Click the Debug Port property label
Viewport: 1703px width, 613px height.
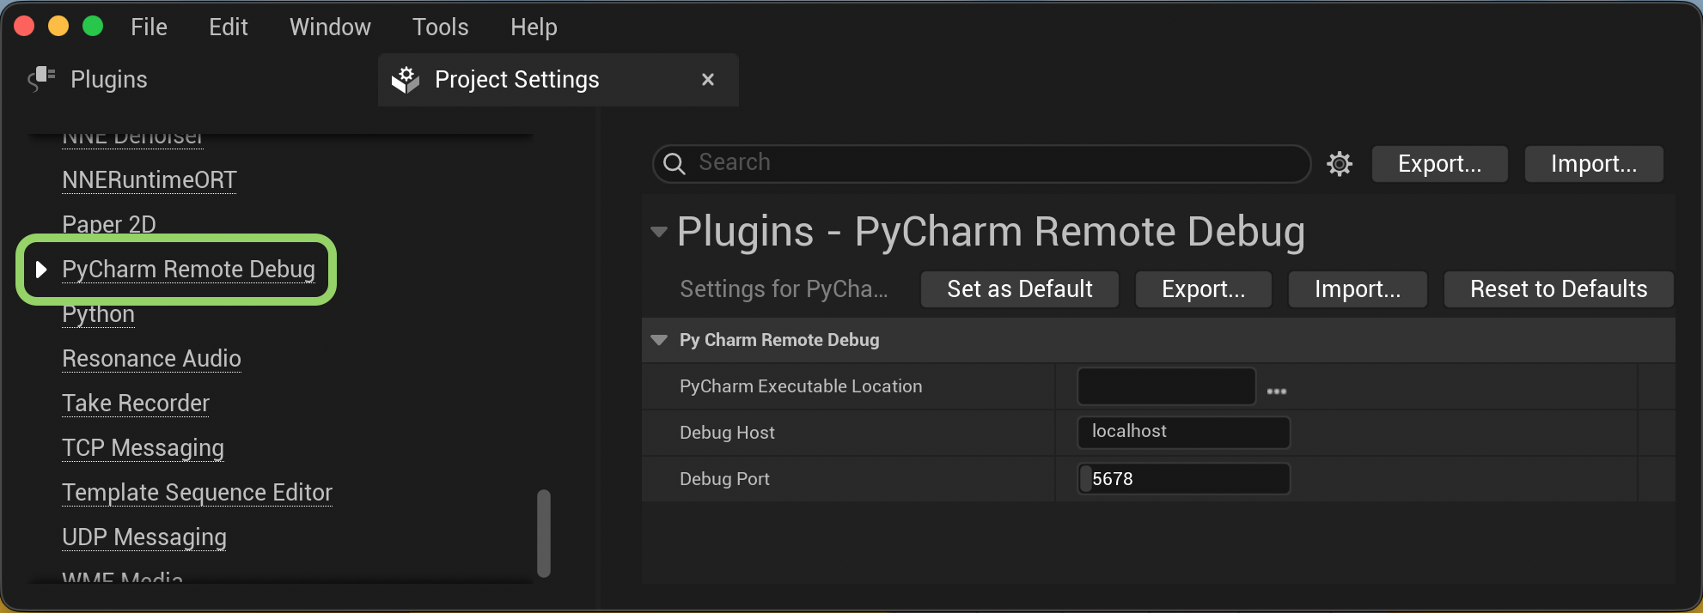coord(724,479)
